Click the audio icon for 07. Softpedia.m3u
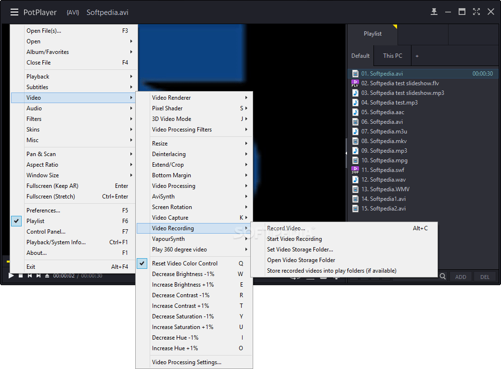Screen dimensions: 501x369 click(x=355, y=131)
